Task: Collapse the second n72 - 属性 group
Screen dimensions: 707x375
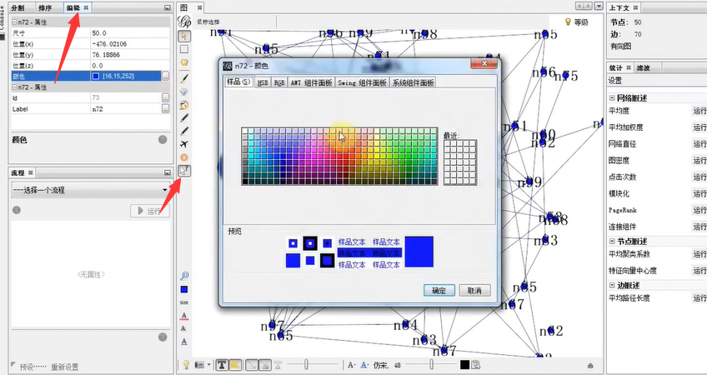Action: pyautogui.click(x=14, y=87)
